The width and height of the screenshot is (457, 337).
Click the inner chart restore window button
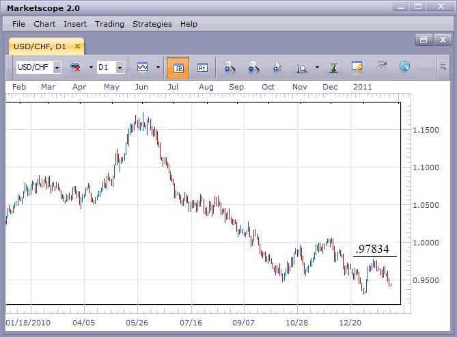tap(424, 40)
